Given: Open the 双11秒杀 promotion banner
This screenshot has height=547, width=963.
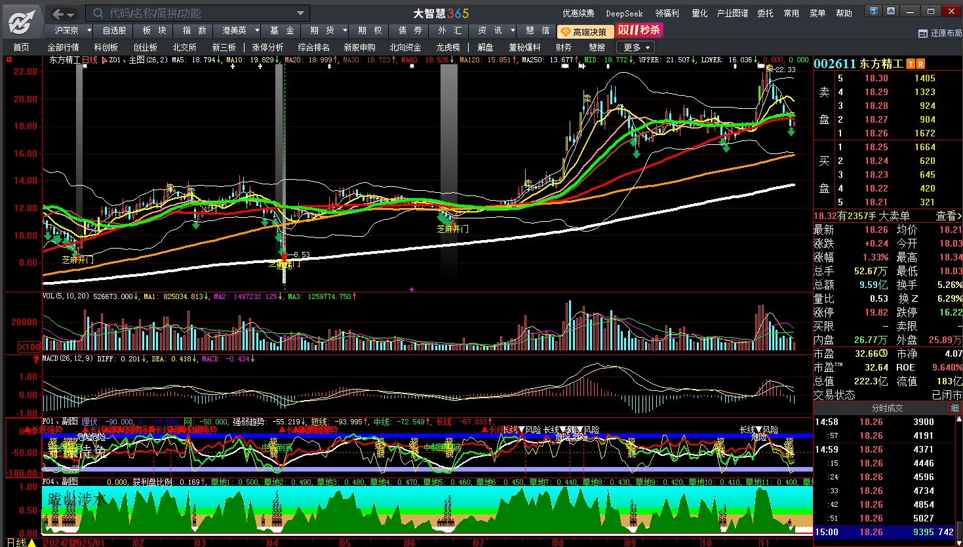Looking at the screenshot, I should pyautogui.click(x=639, y=30).
